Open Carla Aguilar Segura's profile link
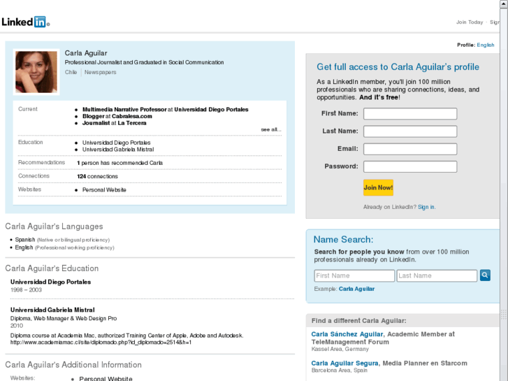Viewport: 508px width, 381px height. (344, 363)
